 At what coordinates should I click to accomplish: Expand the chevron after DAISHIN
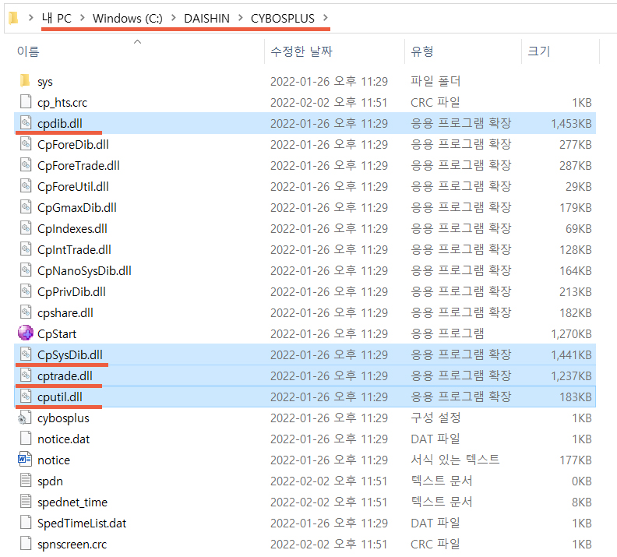point(241,18)
